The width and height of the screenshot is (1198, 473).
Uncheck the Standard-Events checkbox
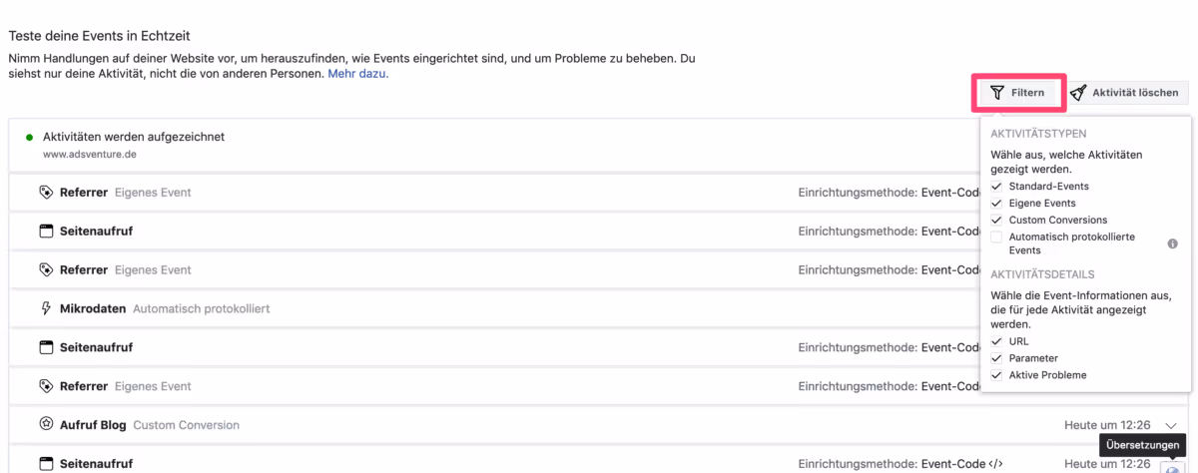coord(996,187)
